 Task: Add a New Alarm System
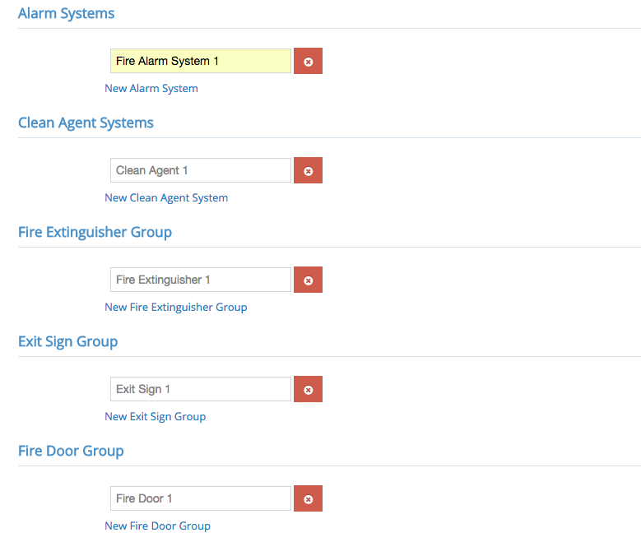pos(151,88)
